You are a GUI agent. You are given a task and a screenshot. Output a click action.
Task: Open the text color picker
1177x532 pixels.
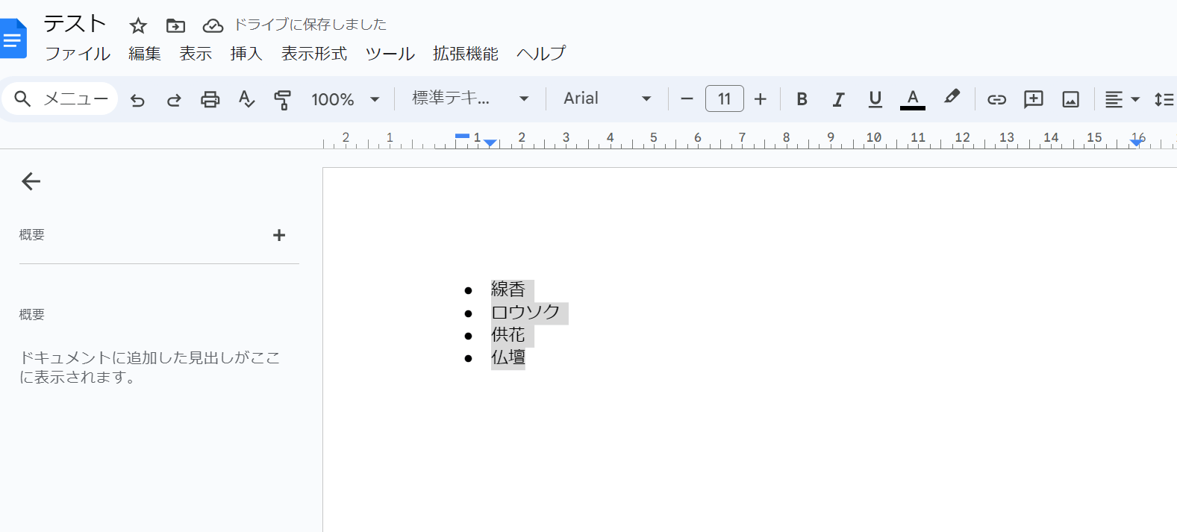click(x=912, y=99)
